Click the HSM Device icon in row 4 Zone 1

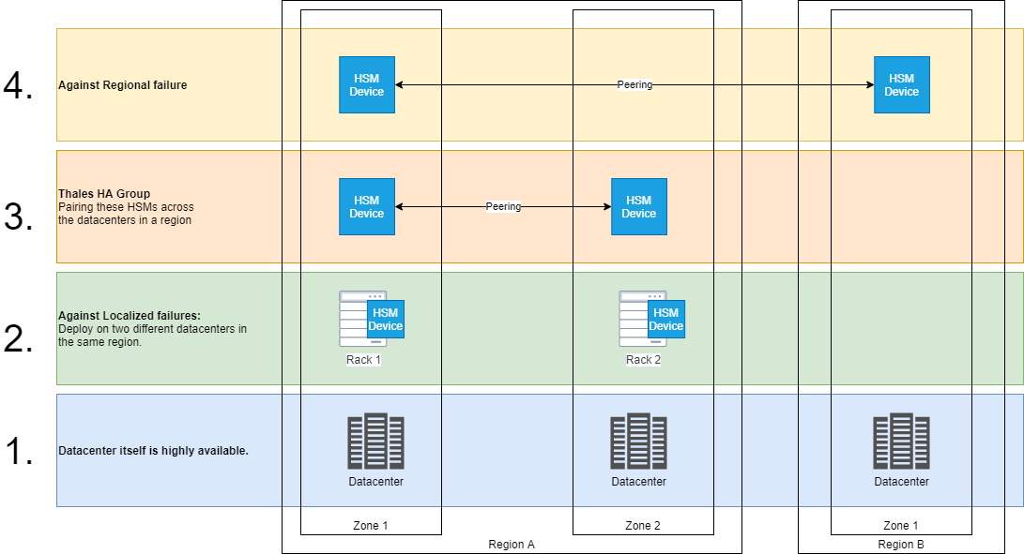[x=367, y=84]
